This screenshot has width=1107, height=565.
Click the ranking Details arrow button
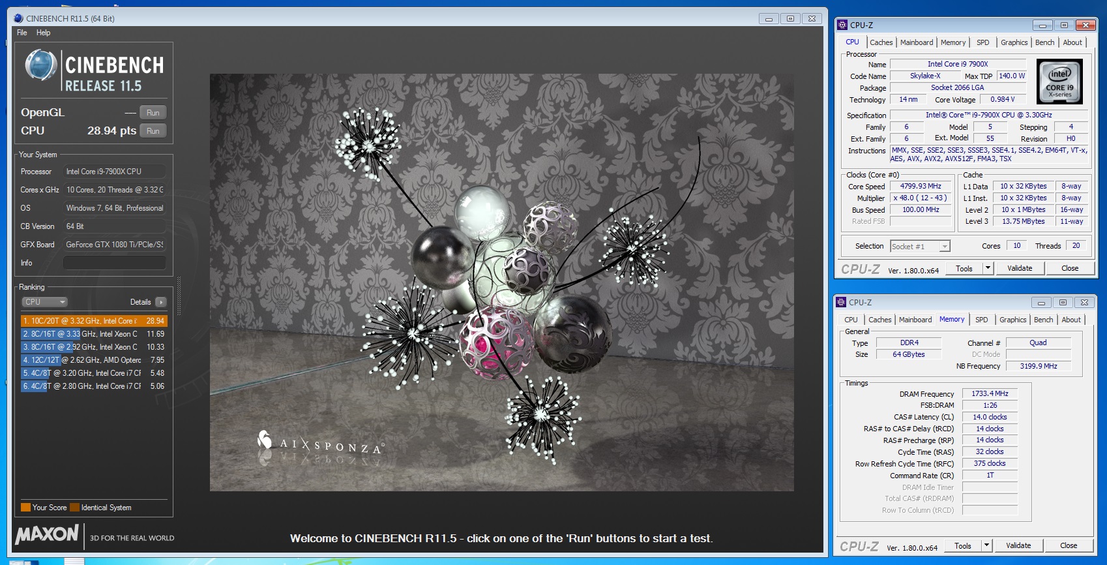coord(161,302)
